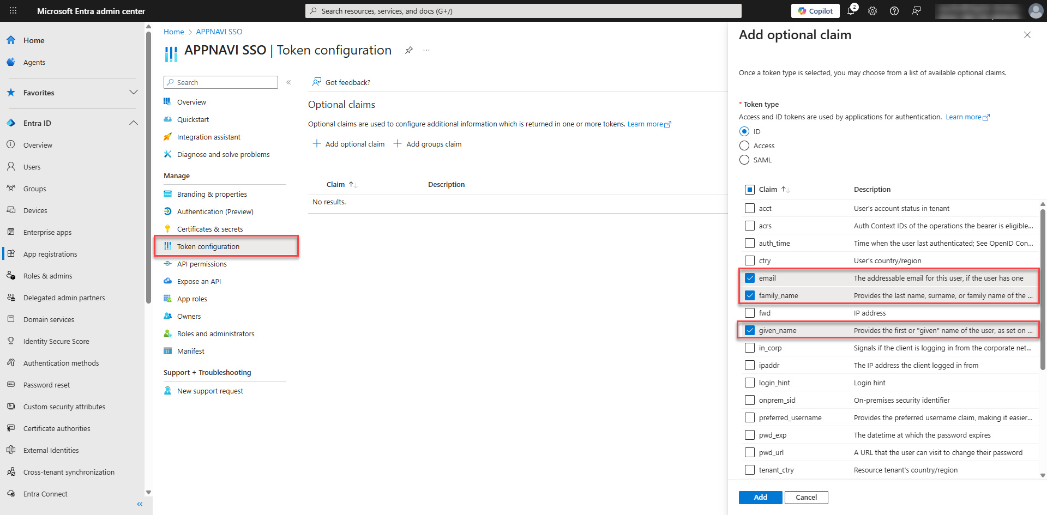This screenshot has height=515, width=1047.
Task: Click the claims list scrollbar
Action: click(x=1043, y=289)
